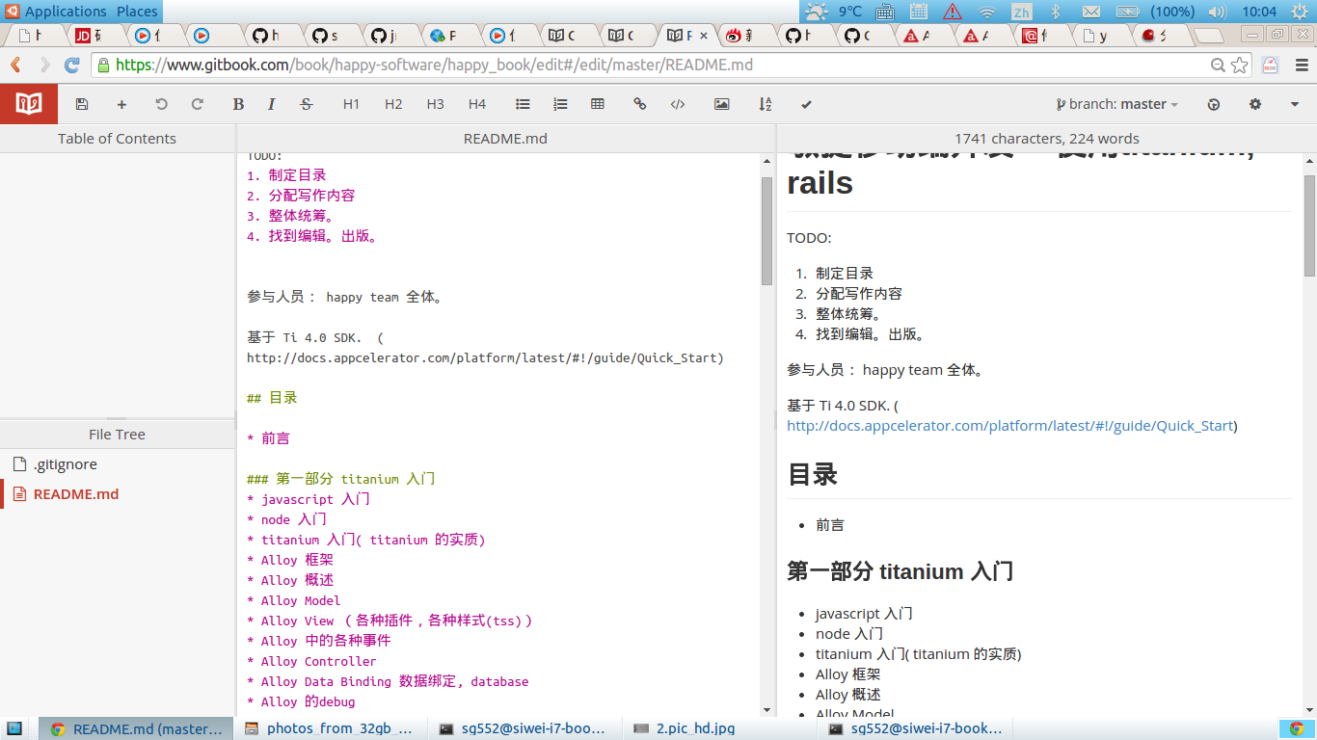Open the Chrome hamburger menu
This screenshot has width=1317, height=740.
[x=1301, y=66]
